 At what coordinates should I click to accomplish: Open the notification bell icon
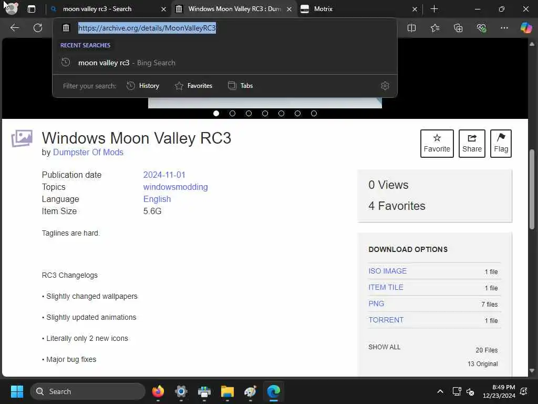[x=524, y=391]
